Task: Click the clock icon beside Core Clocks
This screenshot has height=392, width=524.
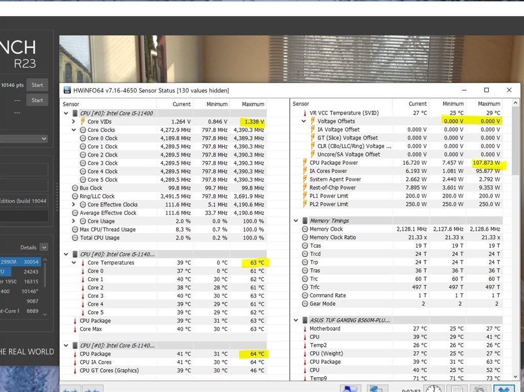Action: click(83, 129)
